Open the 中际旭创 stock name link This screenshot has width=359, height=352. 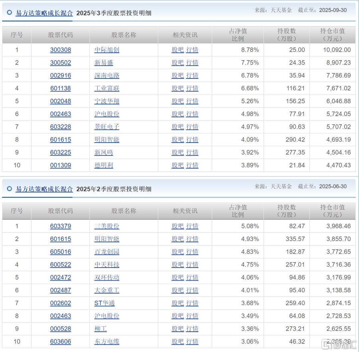[107, 50]
